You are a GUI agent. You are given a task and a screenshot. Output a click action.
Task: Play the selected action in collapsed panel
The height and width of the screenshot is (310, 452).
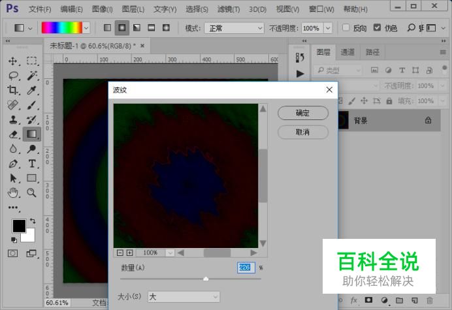coord(300,74)
